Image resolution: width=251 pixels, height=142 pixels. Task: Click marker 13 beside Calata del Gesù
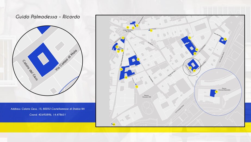pyautogui.click(x=190, y=68)
